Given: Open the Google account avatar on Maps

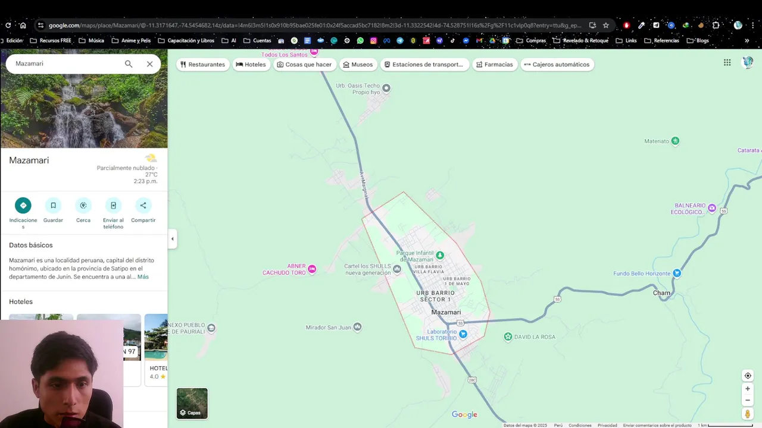Looking at the screenshot, I should [x=748, y=62].
